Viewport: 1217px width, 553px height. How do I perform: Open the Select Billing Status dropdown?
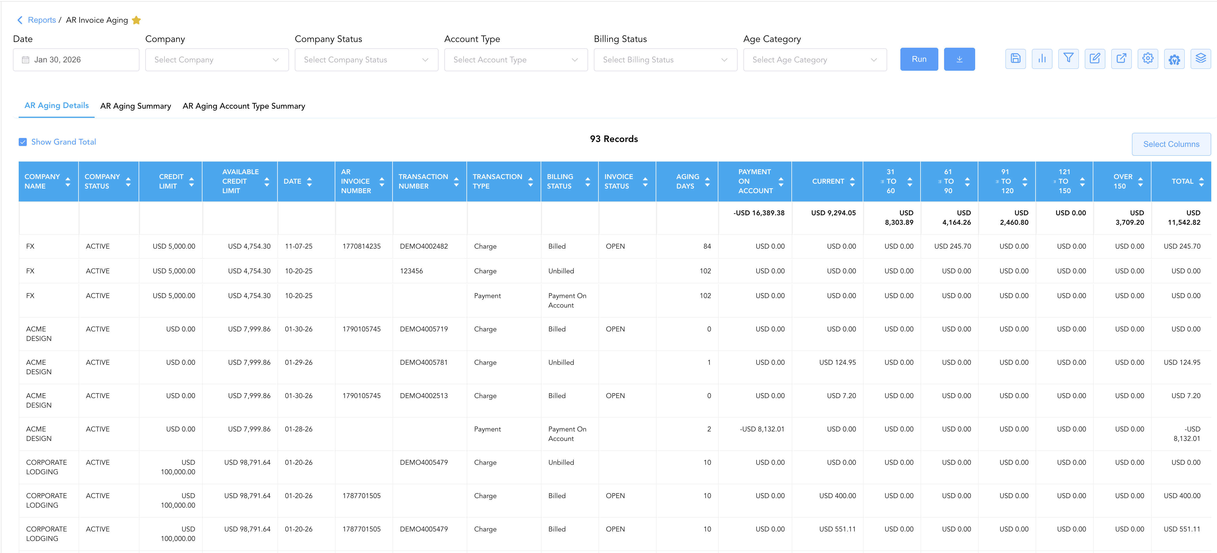point(665,60)
